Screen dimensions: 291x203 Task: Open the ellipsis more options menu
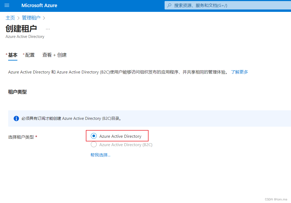[x=48, y=29]
